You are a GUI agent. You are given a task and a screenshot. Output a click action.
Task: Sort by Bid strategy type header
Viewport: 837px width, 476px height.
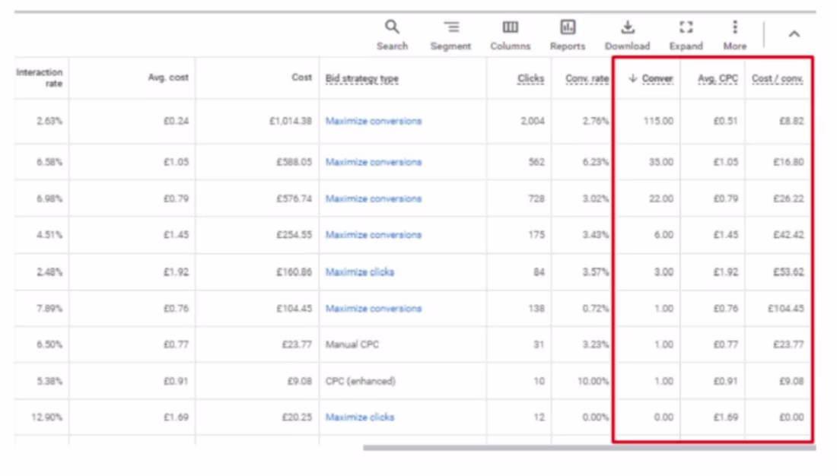click(362, 78)
